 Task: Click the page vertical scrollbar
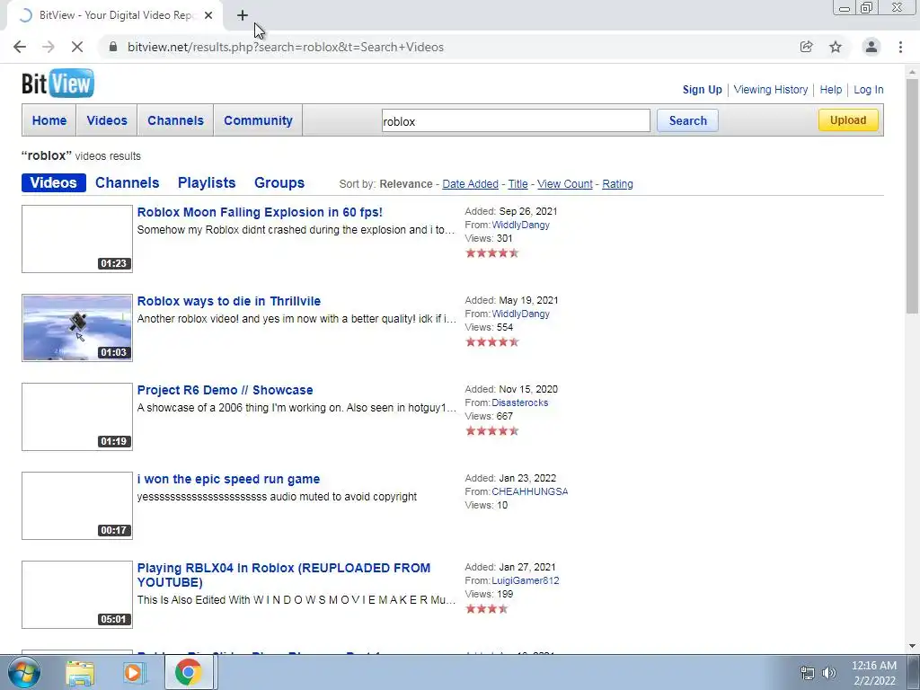pyautogui.click(x=913, y=197)
